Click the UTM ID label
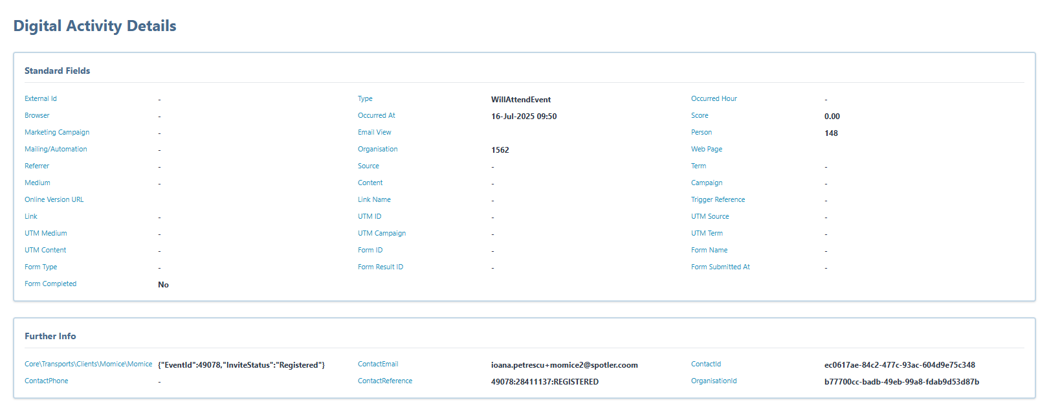1049x413 pixels. click(x=370, y=216)
